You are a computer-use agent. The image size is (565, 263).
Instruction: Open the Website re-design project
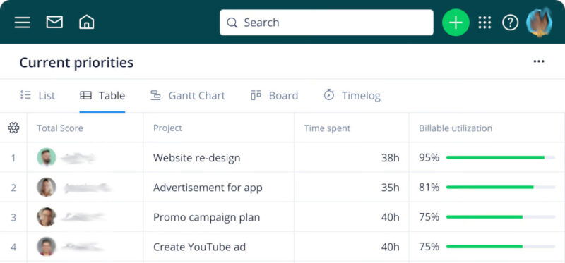click(x=197, y=157)
